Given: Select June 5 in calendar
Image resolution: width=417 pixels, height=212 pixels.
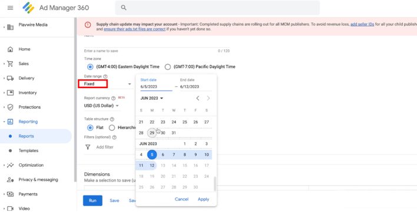Looking at the screenshot, I should tap(152, 154).
